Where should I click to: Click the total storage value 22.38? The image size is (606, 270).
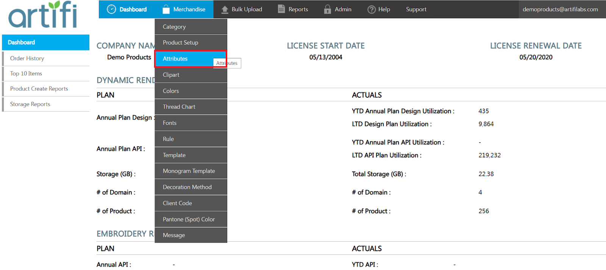click(x=486, y=174)
